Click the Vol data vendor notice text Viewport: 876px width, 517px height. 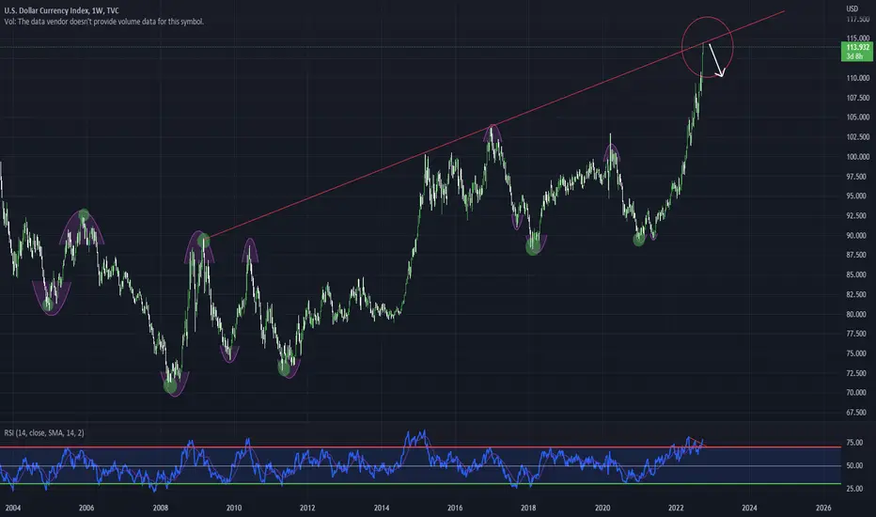click(x=104, y=22)
